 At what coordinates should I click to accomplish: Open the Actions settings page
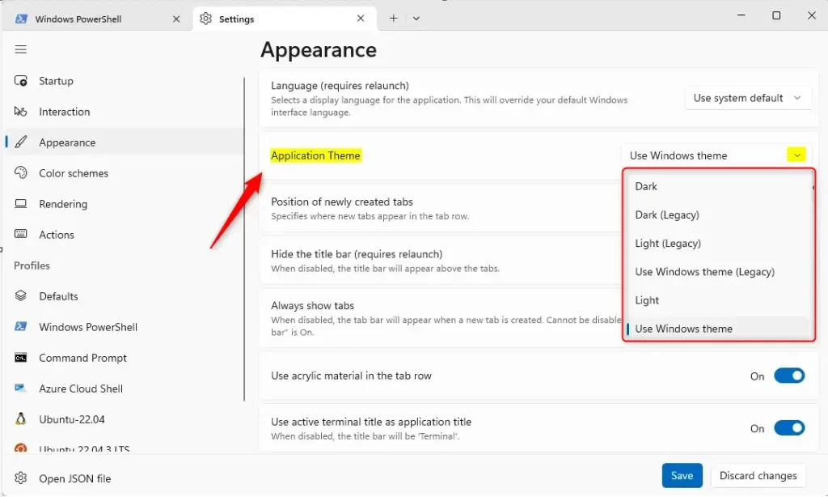tap(124, 234)
